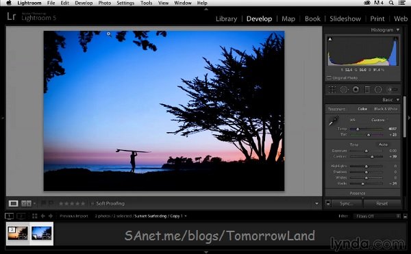
Task: Open the Develop menu in menu bar
Action: [84, 3]
